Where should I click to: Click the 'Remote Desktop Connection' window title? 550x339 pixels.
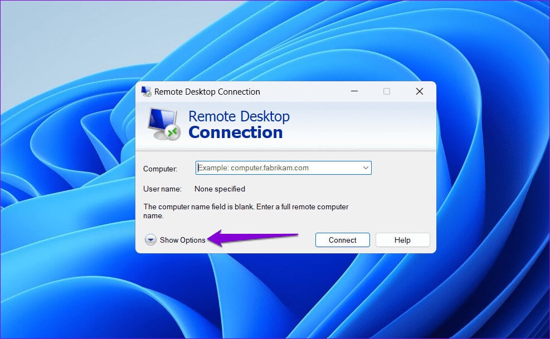click(x=207, y=92)
